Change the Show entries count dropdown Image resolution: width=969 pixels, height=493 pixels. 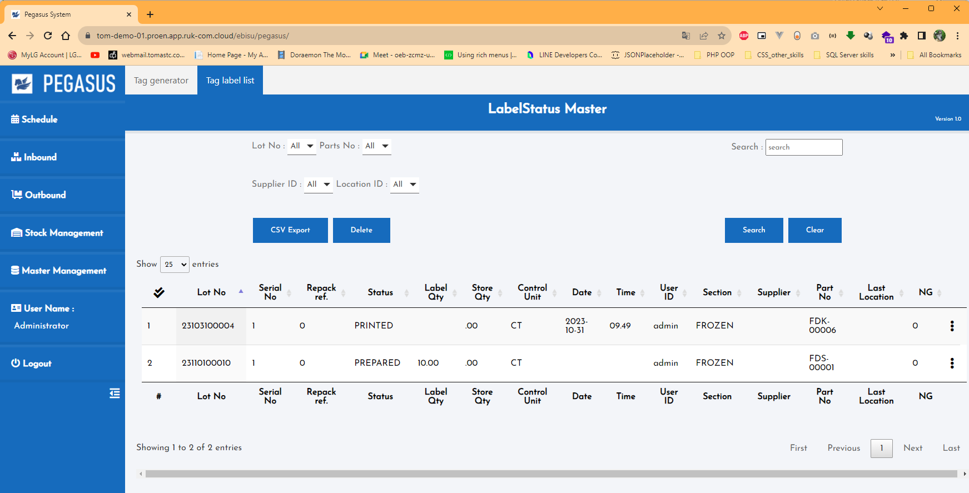pos(175,265)
